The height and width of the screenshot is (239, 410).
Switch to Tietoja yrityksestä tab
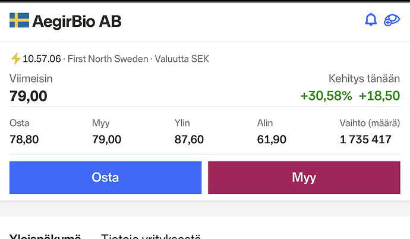151,237
